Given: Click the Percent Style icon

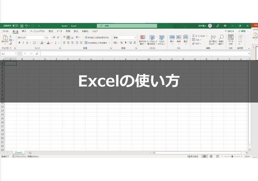Looking at the screenshot, I should click(x=122, y=43).
